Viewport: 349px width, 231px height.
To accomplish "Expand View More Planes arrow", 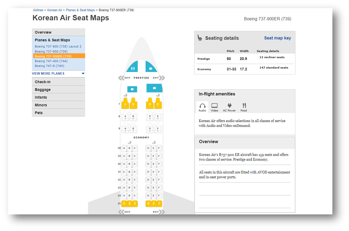I will 83,74.
